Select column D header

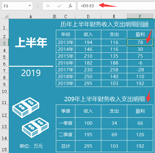(x=88, y=16)
